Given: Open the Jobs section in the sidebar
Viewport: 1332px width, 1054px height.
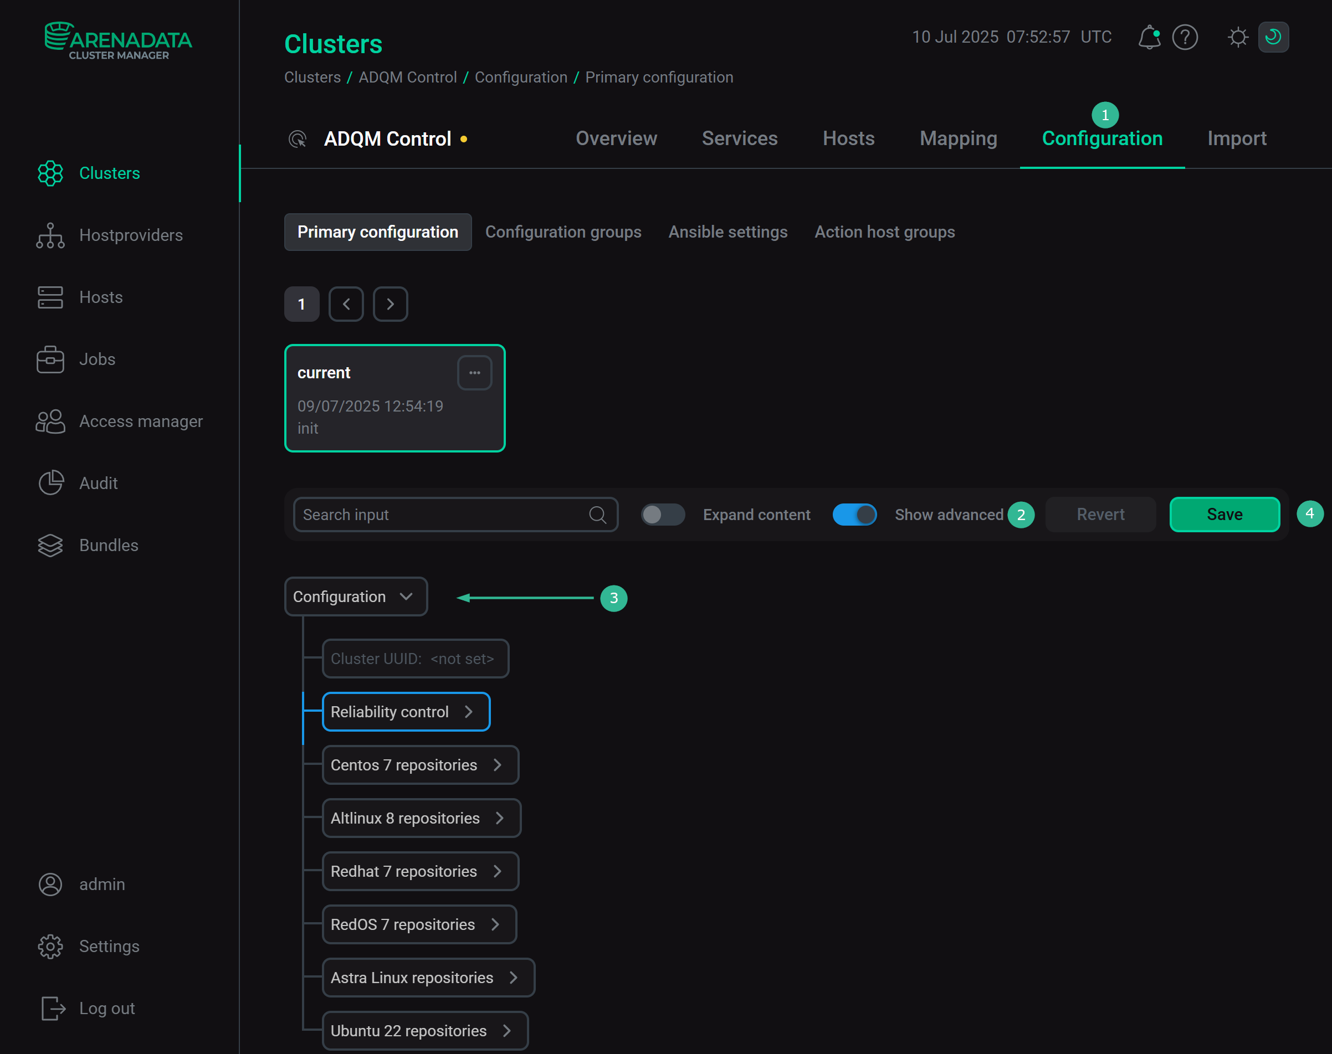Looking at the screenshot, I should point(96,359).
